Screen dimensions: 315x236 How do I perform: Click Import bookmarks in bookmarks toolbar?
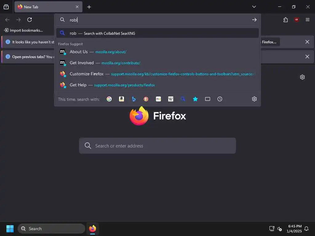pyautogui.click(x=24, y=30)
